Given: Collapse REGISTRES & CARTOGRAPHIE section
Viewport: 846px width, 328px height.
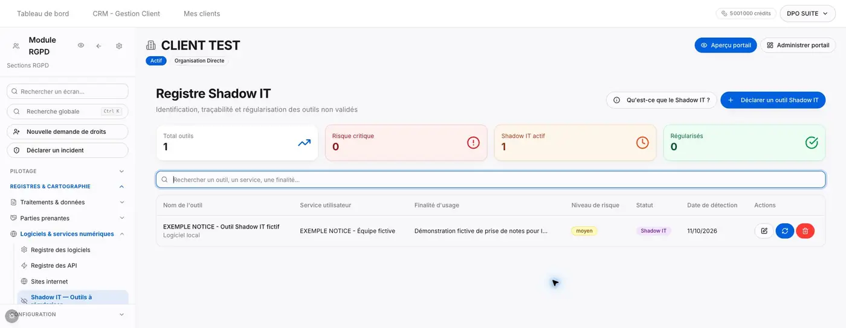Looking at the screenshot, I should pos(67,187).
